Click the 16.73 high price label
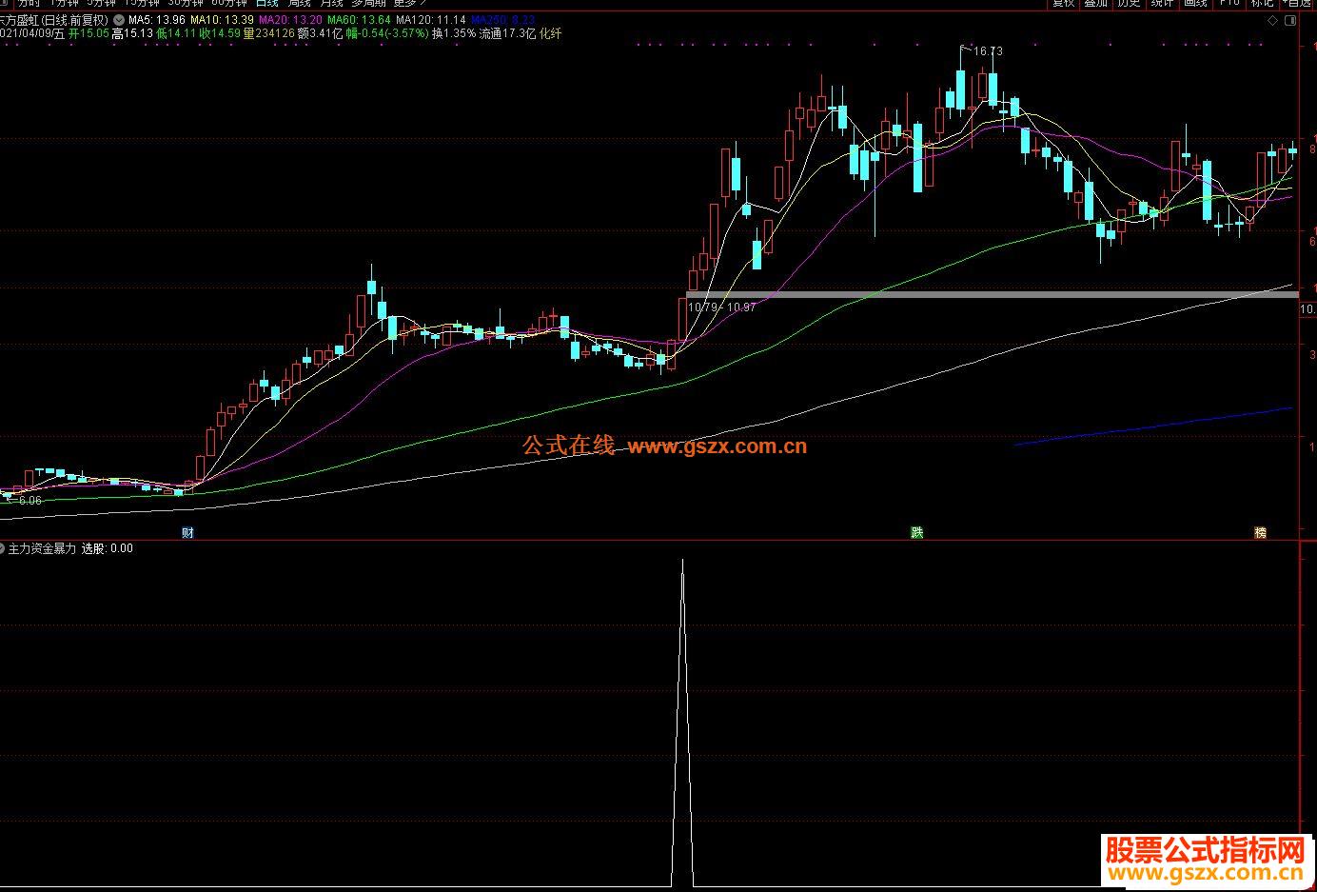The height and width of the screenshot is (892, 1317). (989, 51)
